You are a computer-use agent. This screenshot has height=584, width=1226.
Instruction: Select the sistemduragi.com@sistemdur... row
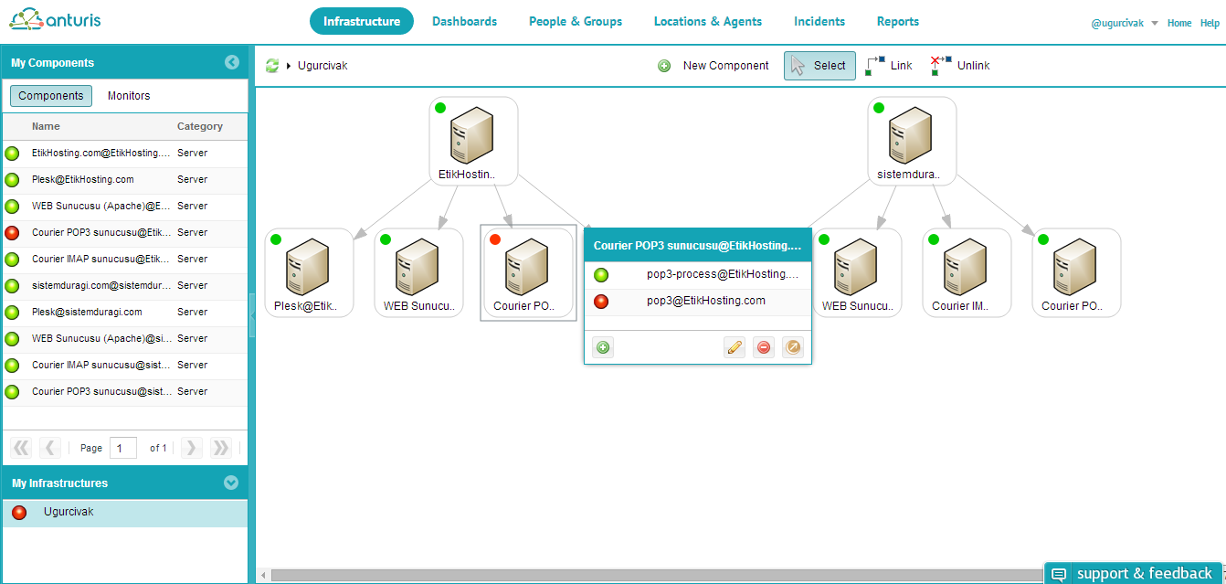click(125, 286)
